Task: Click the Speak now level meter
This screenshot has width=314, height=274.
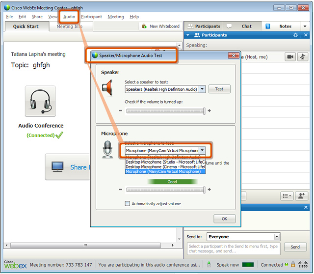Action: click(x=248, y=265)
